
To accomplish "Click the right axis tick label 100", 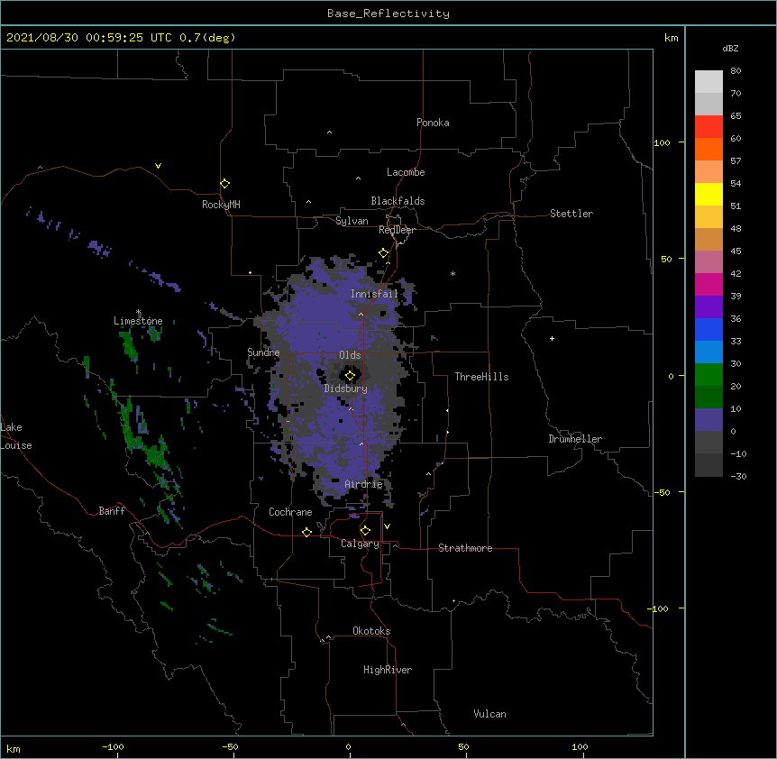I will click(662, 142).
